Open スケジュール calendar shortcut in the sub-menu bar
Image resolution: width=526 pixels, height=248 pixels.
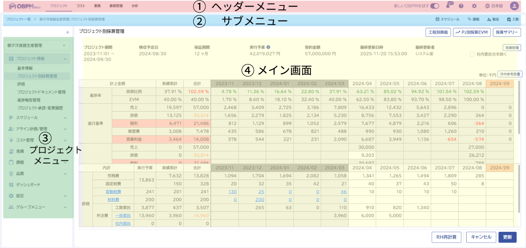pyautogui.click(x=447, y=19)
